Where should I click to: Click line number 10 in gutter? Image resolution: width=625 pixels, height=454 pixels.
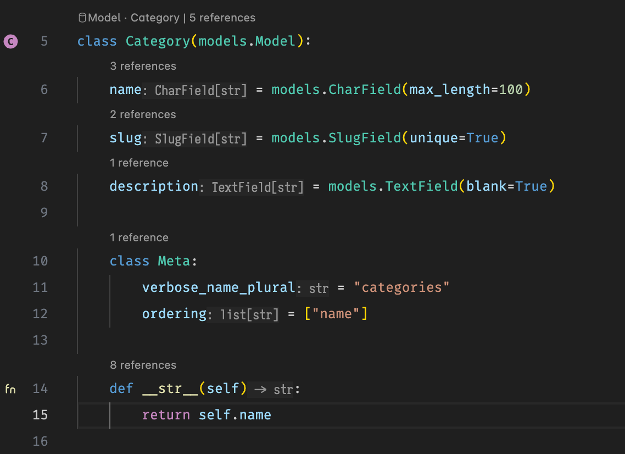[x=40, y=261]
